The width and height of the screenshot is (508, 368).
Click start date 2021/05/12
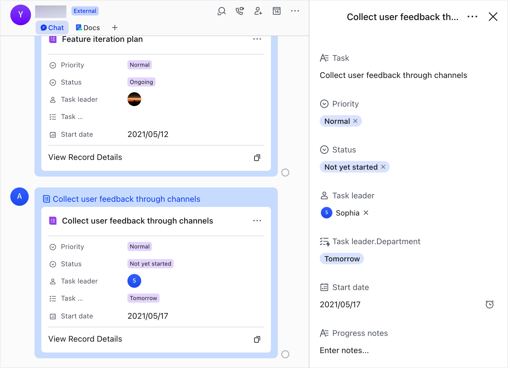coord(148,134)
